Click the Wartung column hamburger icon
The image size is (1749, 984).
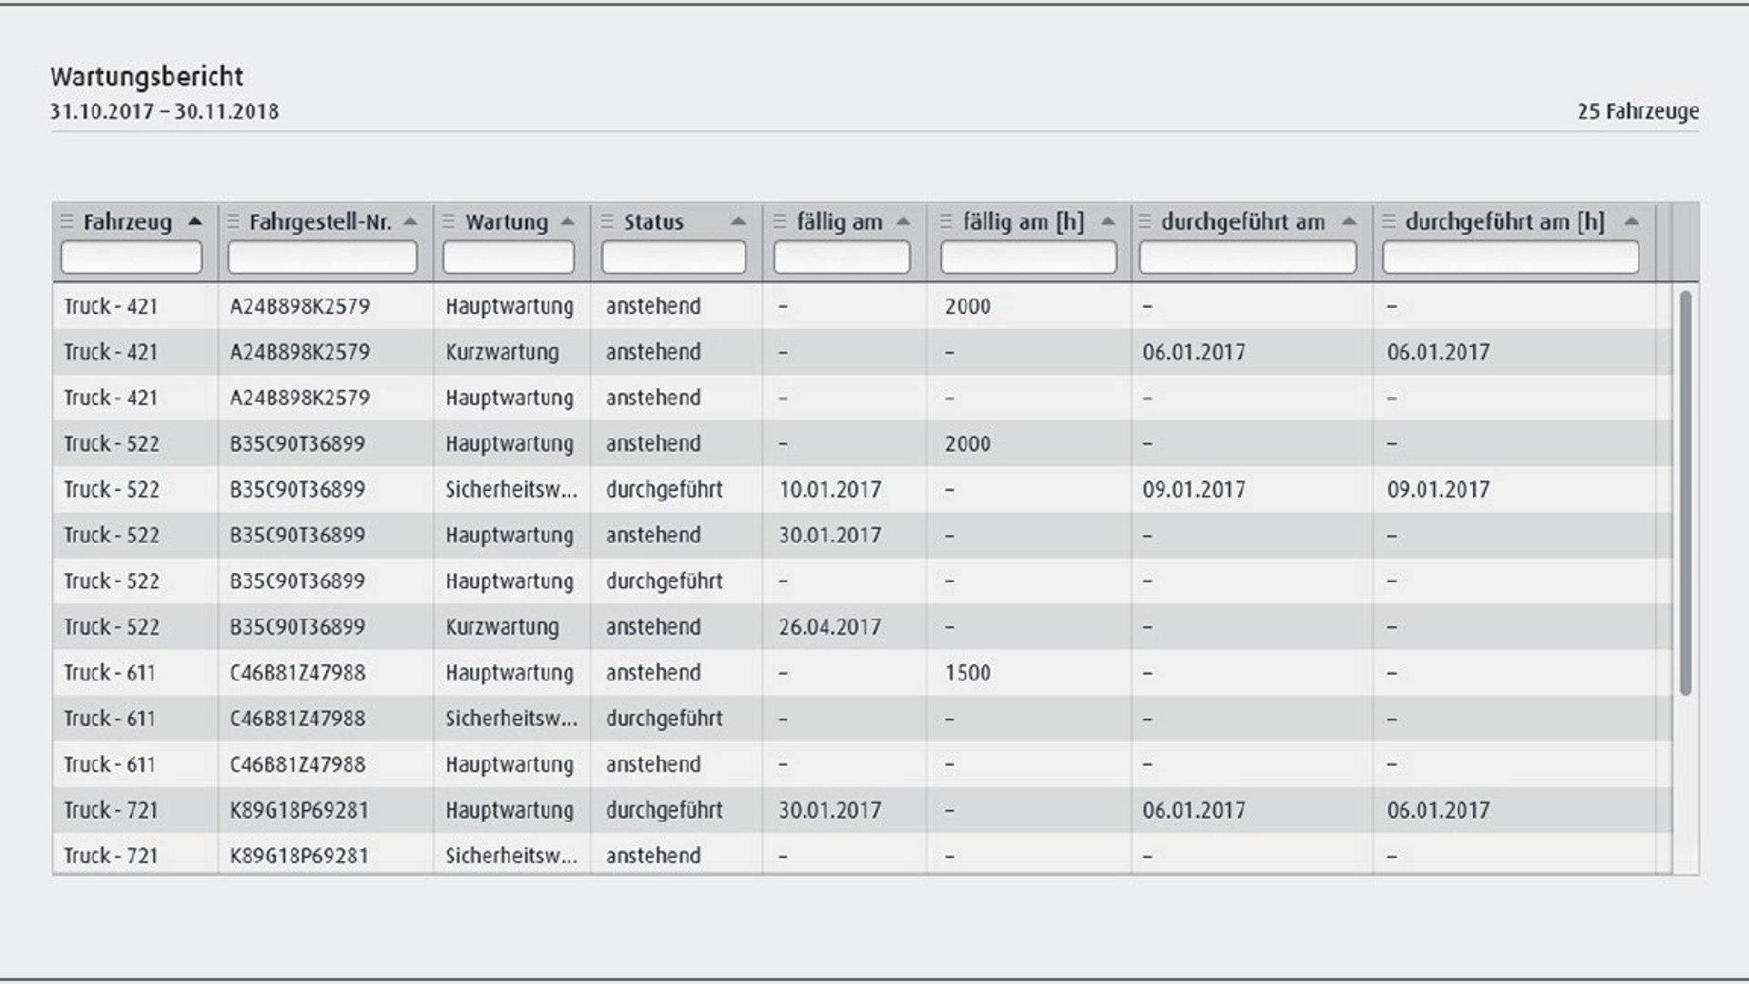448,220
